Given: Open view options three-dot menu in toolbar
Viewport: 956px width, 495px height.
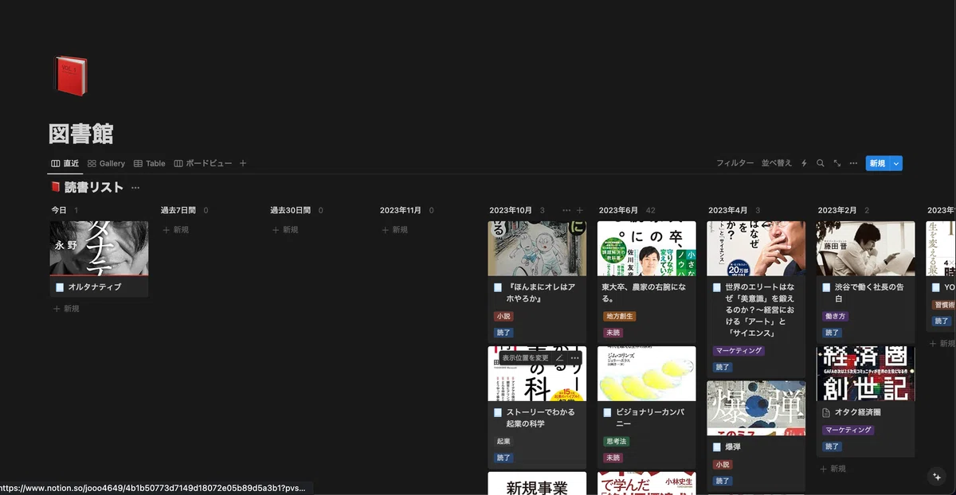Looking at the screenshot, I should [853, 163].
